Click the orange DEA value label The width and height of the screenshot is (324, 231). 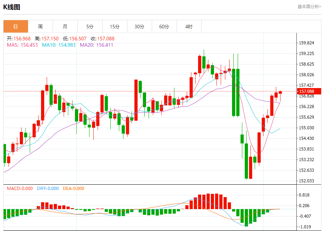[74, 189]
